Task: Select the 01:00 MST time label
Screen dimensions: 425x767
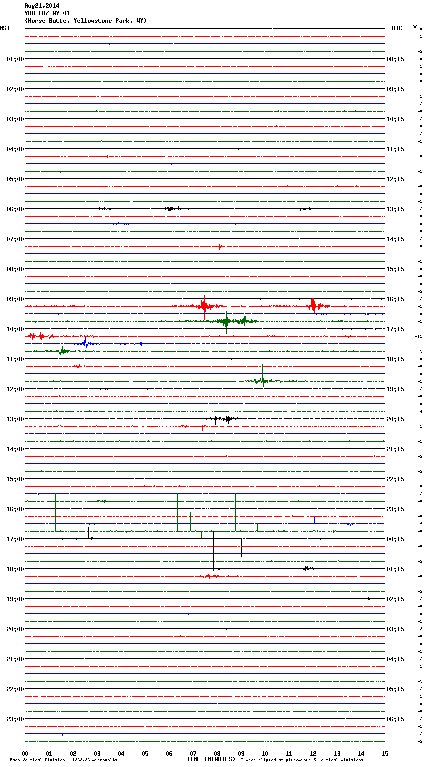Action: pyautogui.click(x=15, y=59)
